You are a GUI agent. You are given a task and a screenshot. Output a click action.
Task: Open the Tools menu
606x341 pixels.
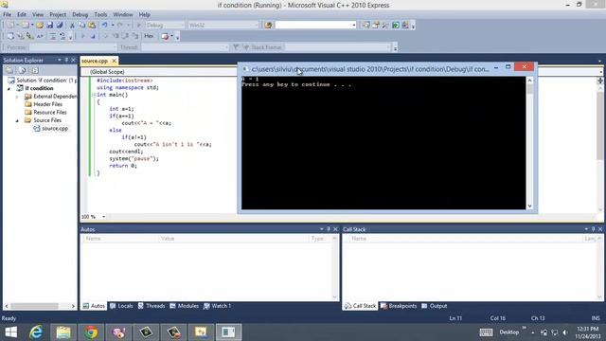(x=100, y=15)
